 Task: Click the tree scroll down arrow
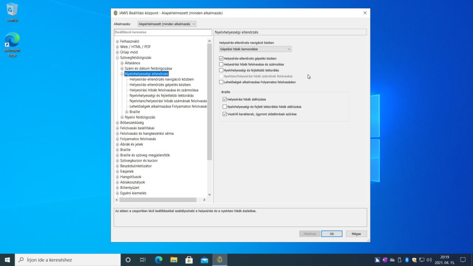click(209, 194)
